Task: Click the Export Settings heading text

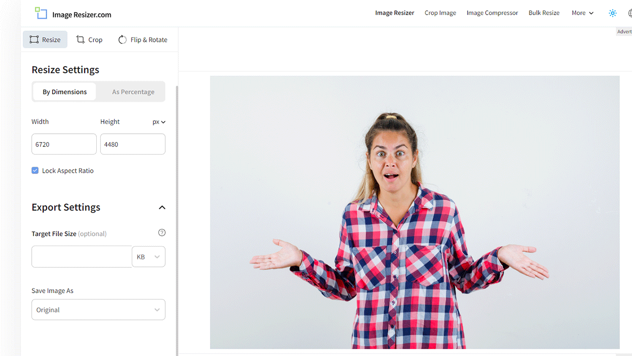Action: point(66,207)
